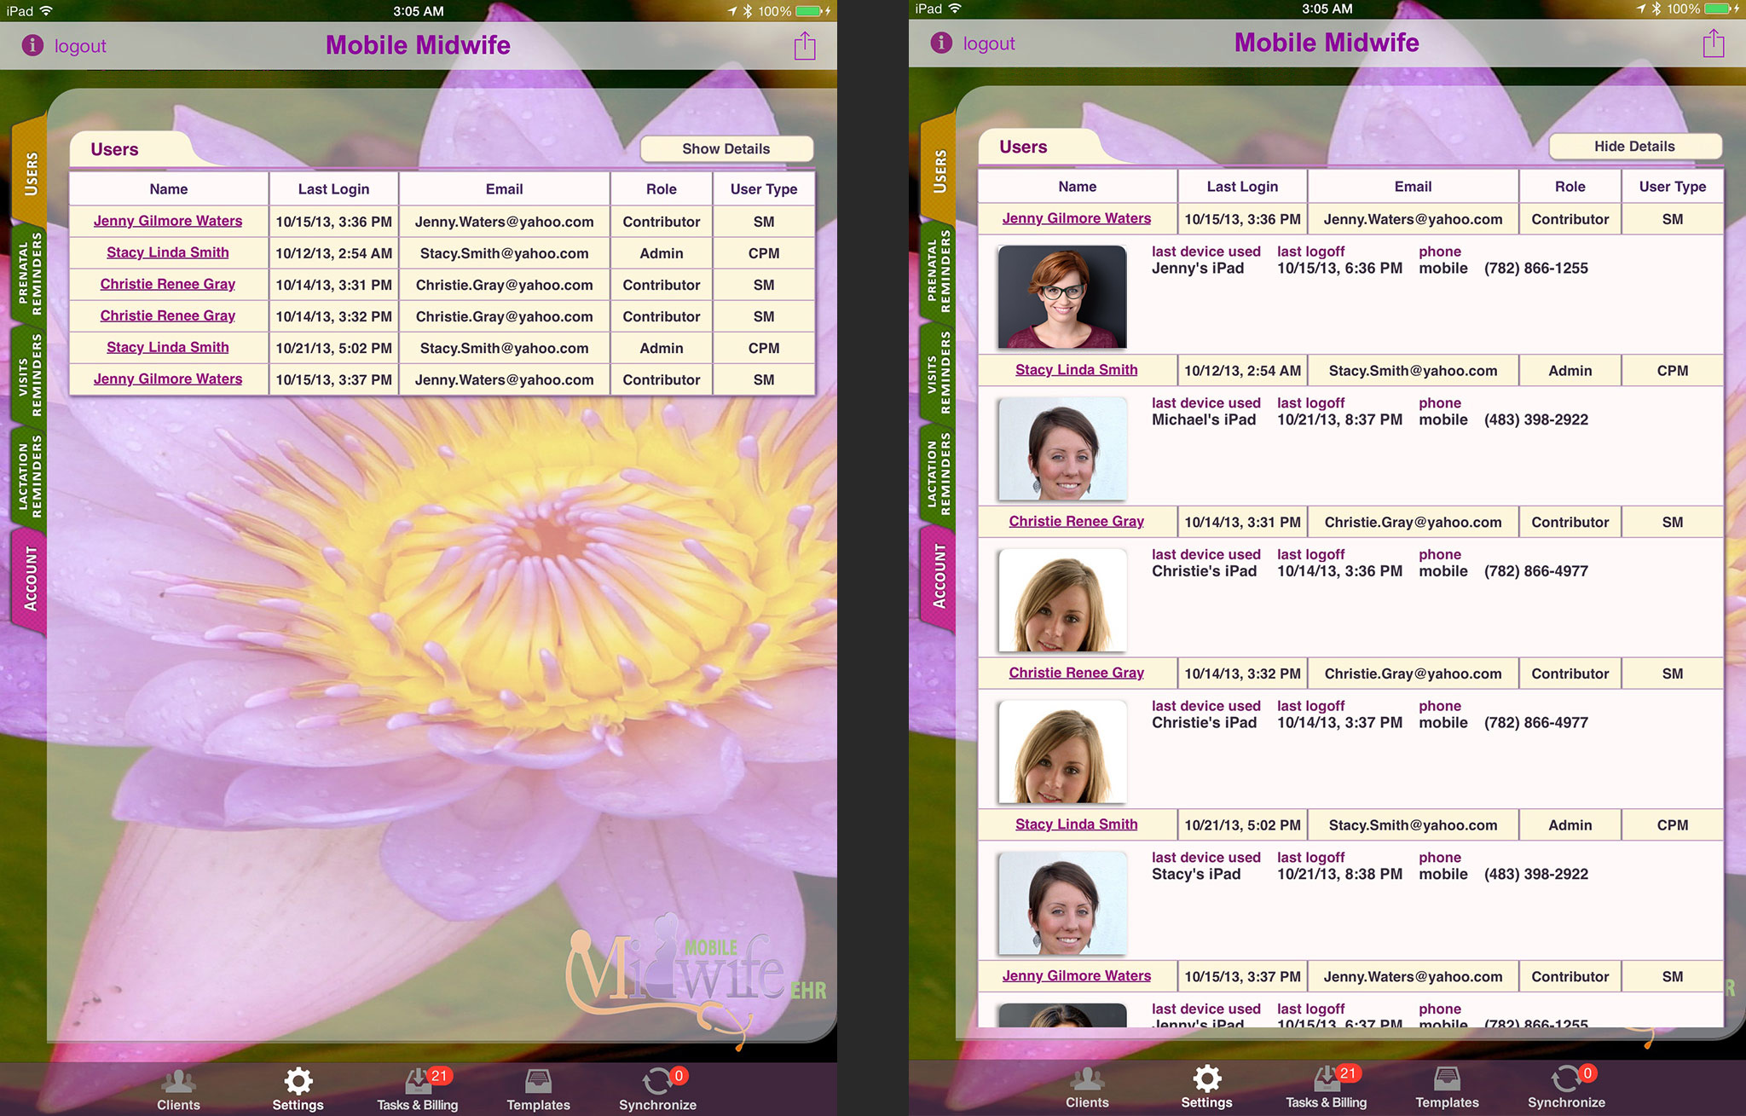Image resolution: width=1746 pixels, height=1116 pixels.
Task: Click Role column header on right iPad screen
Action: click(1570, 187)
